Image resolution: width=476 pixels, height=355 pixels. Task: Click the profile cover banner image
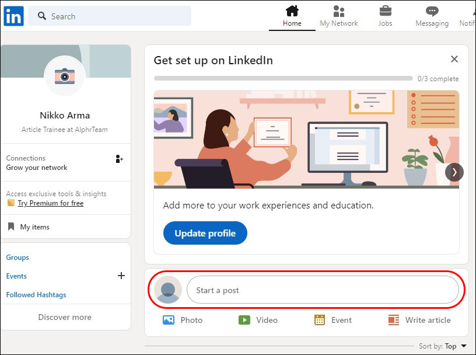[x=66, y=61]
